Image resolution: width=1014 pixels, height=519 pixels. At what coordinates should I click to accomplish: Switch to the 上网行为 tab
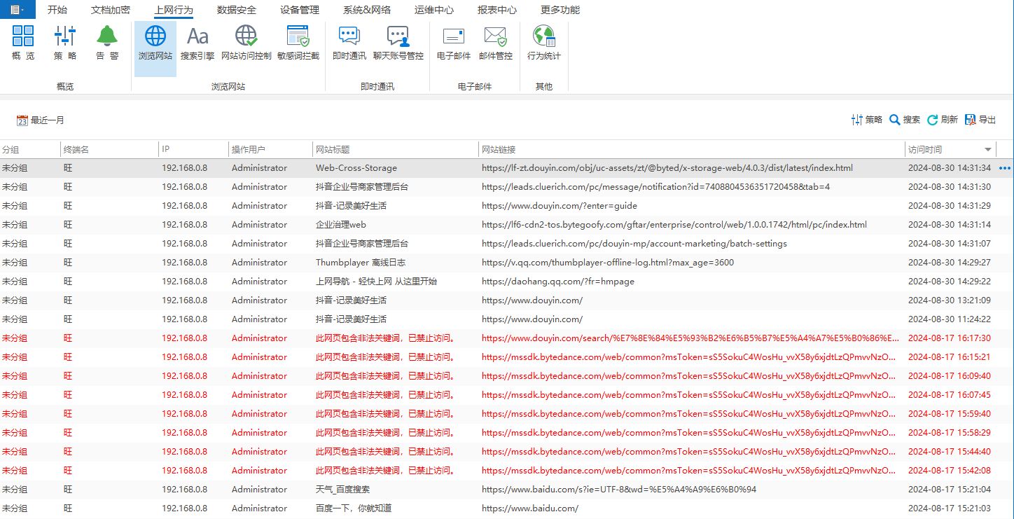[x=174, y=10]
